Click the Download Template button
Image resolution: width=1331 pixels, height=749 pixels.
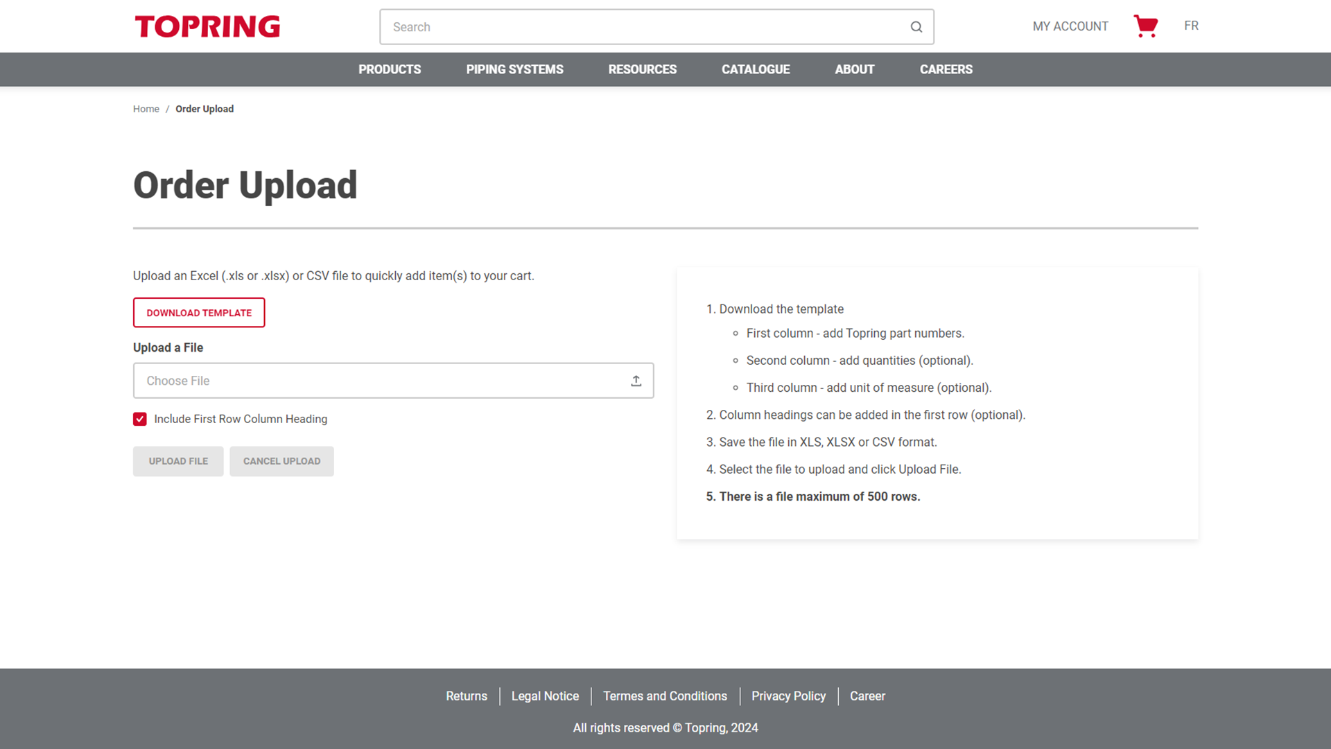pos(199,313)
